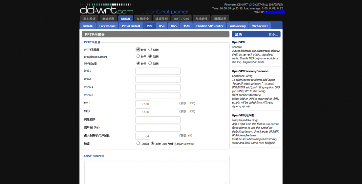Click the Firmware: DD-WRT v3.0 version text

(253, 4)
